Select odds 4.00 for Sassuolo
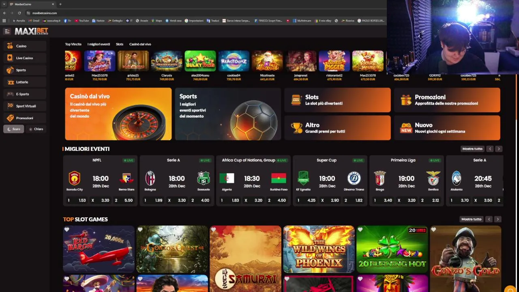 click(201, 200)
